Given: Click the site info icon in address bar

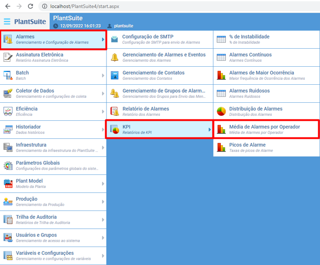Looking at the screenshot, I should (45, 6).
